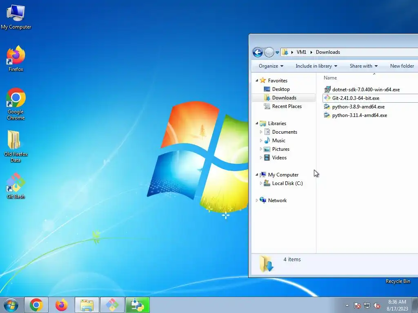Click folder icon in address bar

point(285,52)
